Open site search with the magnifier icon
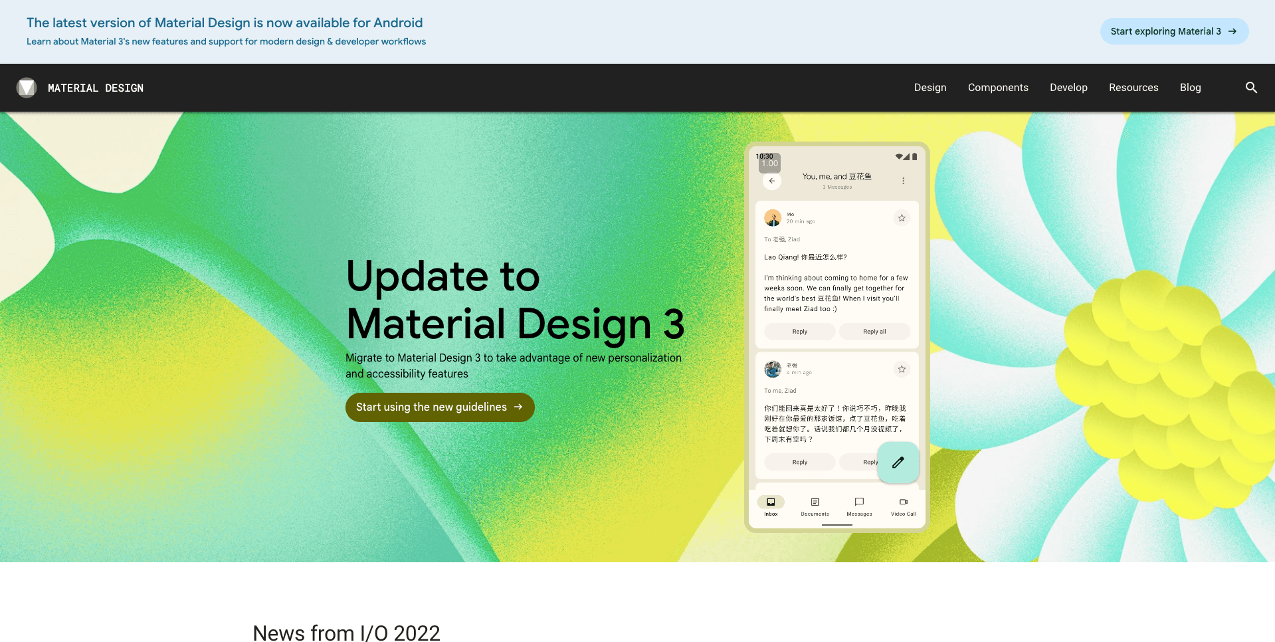This screenshot has height=642, width=1275. 1251,88
